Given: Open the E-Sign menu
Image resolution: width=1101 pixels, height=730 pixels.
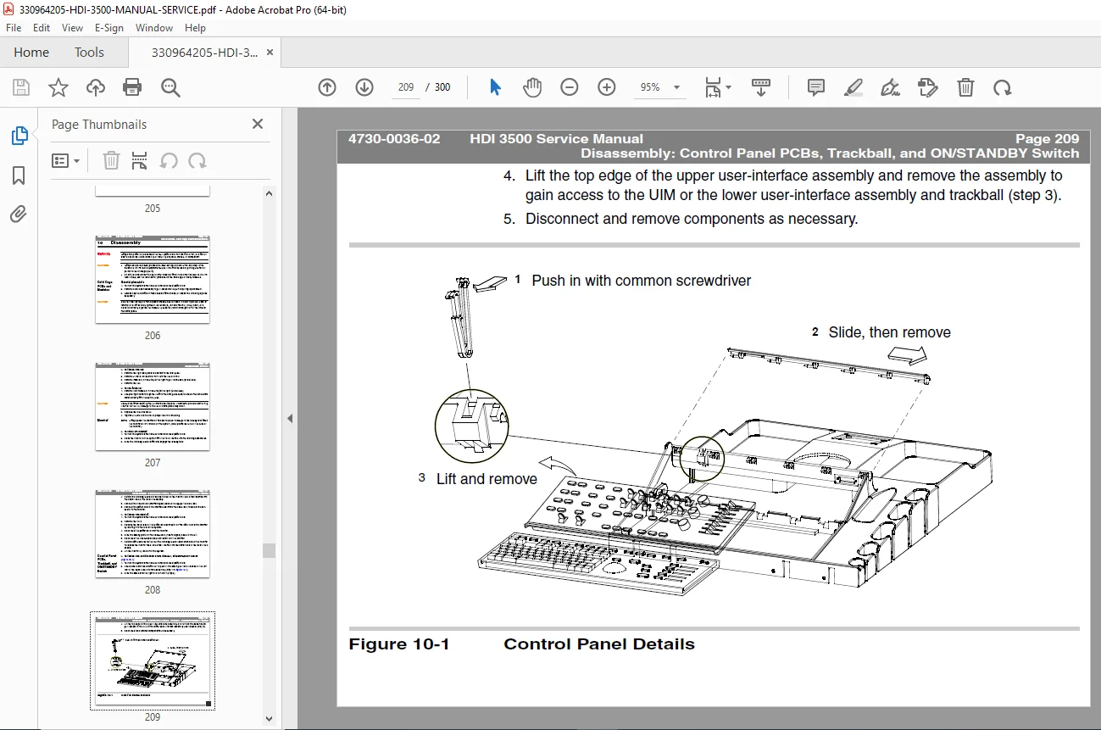Looking at the screenshot, I should [109, 28].
